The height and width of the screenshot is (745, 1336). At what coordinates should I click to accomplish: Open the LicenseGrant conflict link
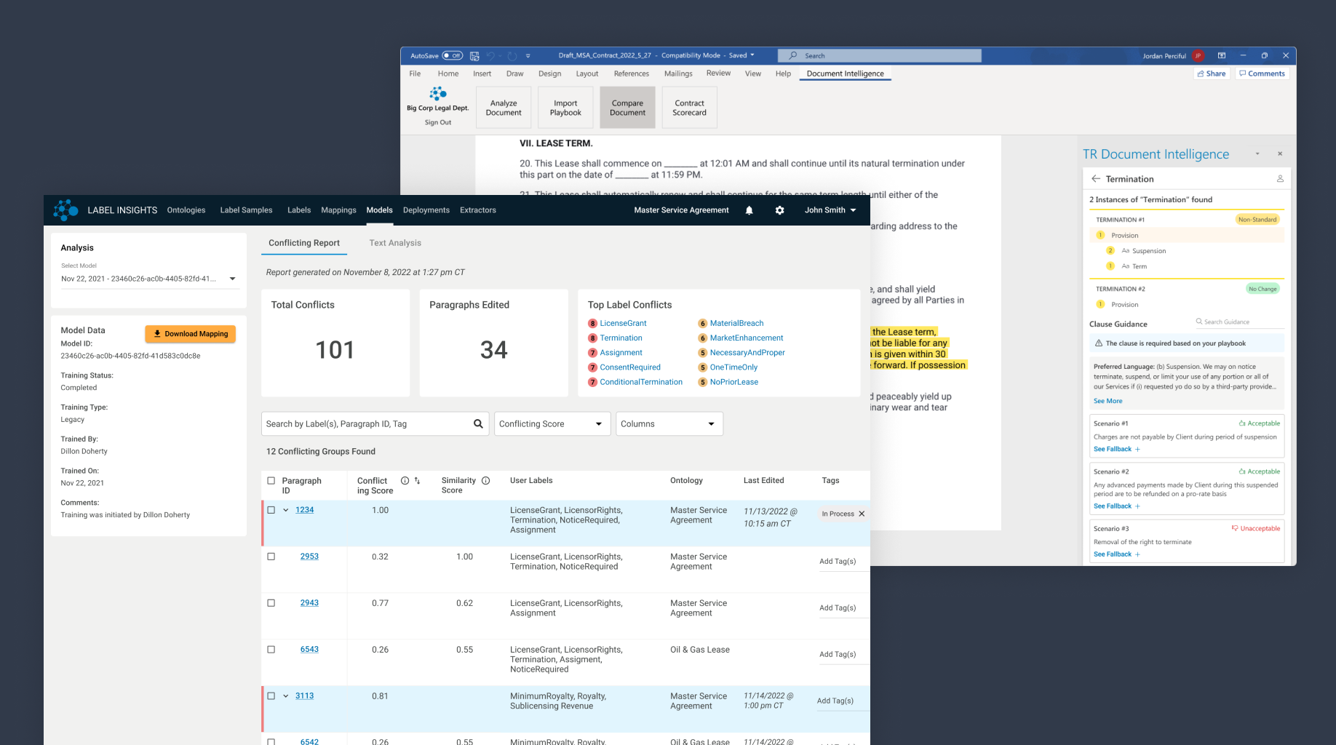point(623,323)
